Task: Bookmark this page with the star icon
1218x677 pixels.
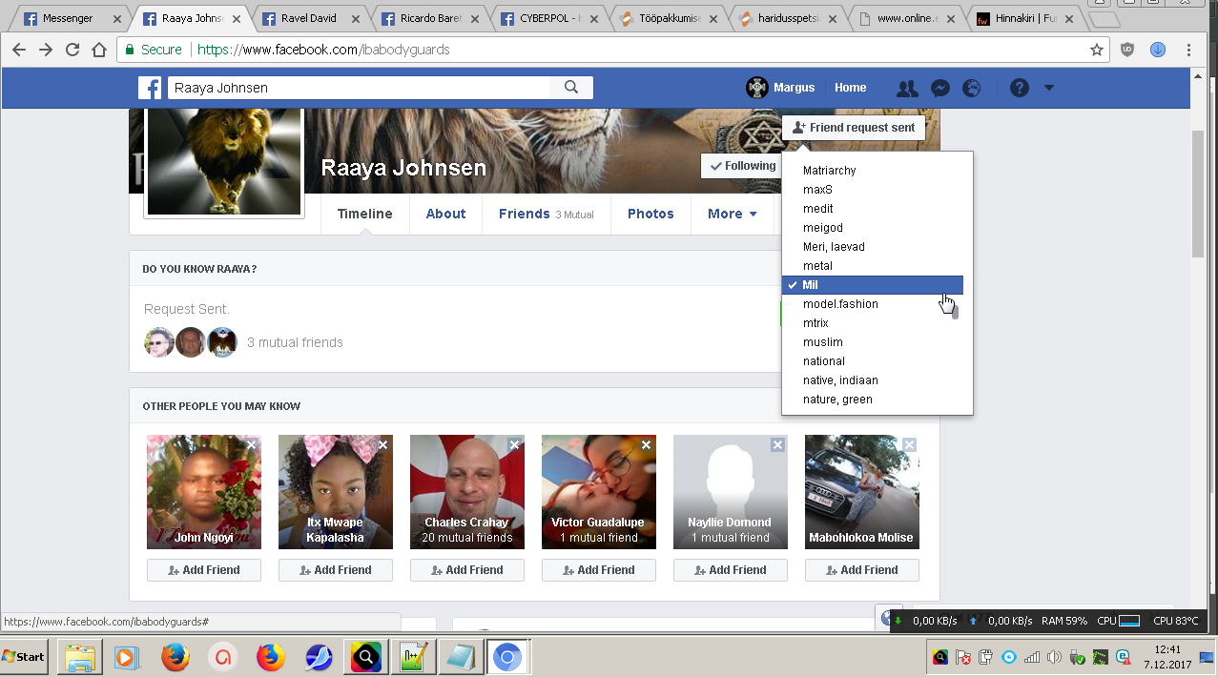Action: pos(1097,50)
